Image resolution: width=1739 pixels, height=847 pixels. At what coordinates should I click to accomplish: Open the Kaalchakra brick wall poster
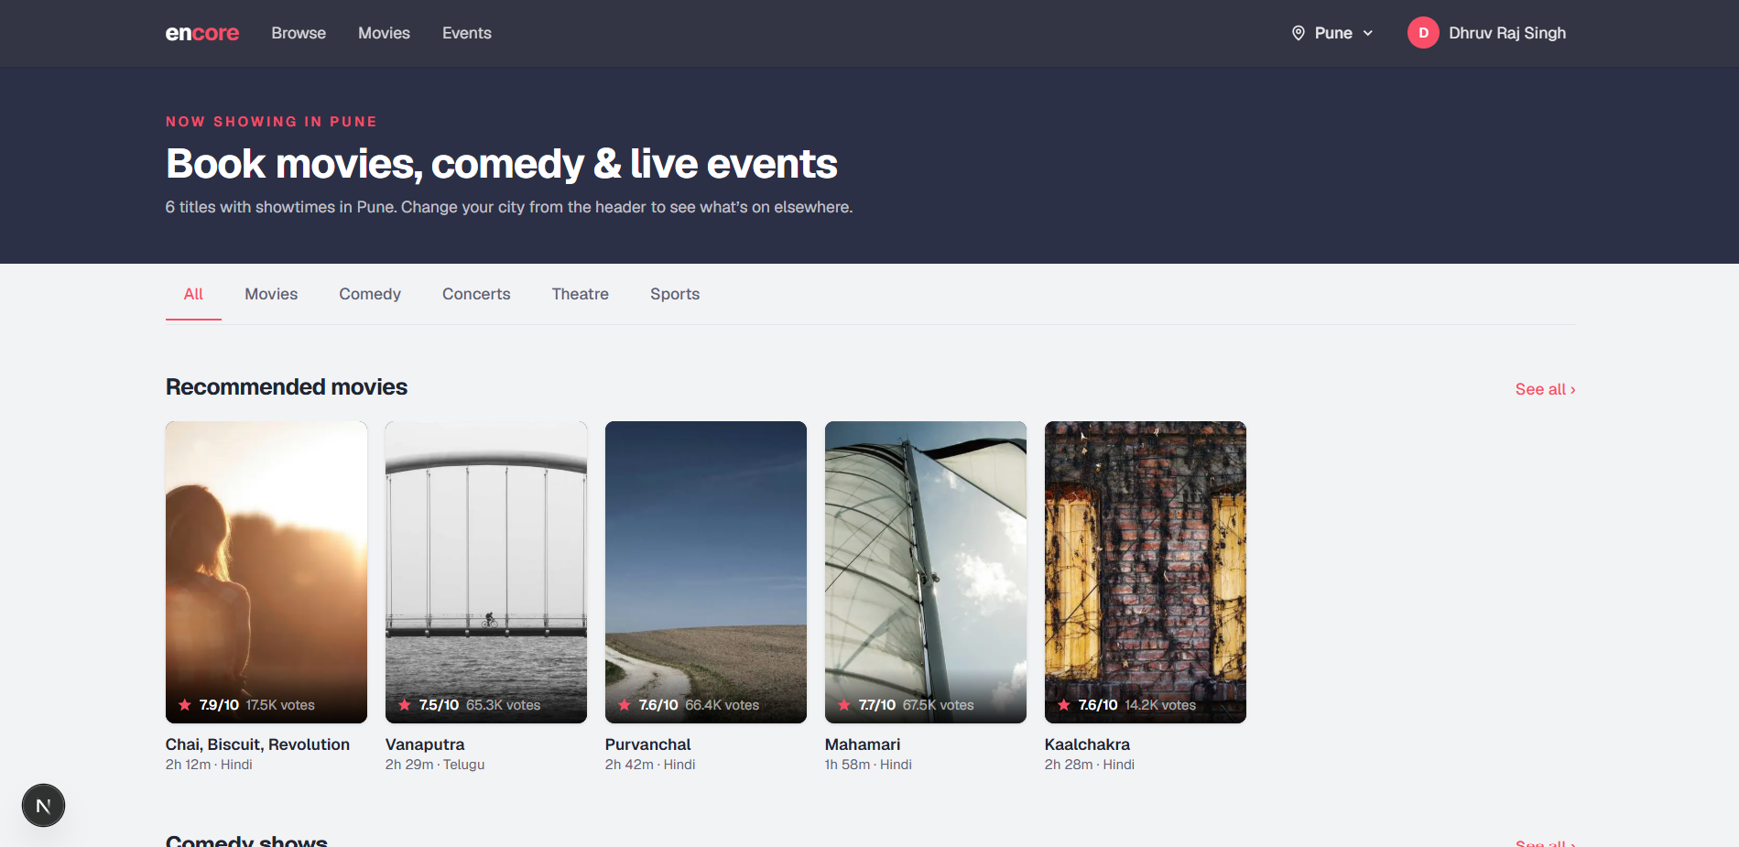click(x=1146, y=572)
